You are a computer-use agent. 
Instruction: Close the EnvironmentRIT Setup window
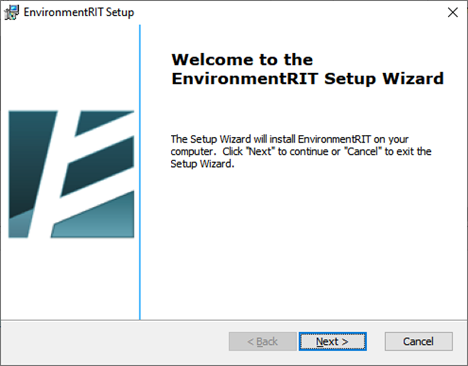pyautogui.click(x=452, y=12)
